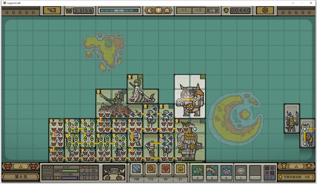This screenshot has width=317, height=184.
Task: Click the 89/100 progress bar
Action: 119,11
